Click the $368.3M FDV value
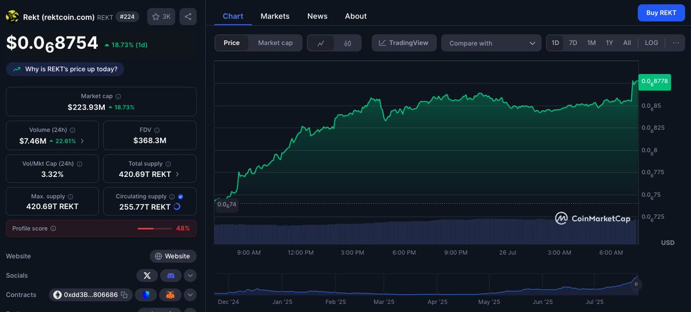 coord(150,141)
